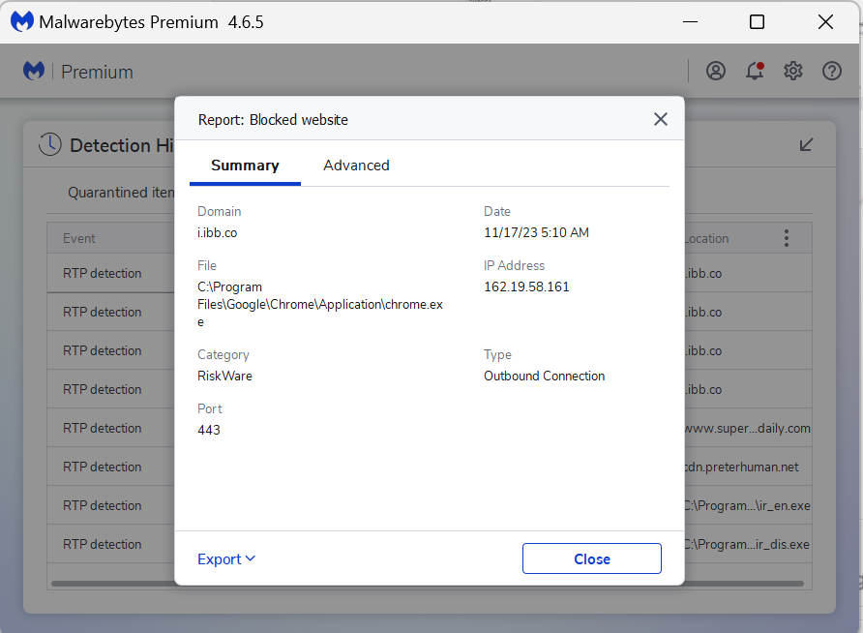
Task: Click the Location column header
Action: pyautogui.click(x=706, y=238)
